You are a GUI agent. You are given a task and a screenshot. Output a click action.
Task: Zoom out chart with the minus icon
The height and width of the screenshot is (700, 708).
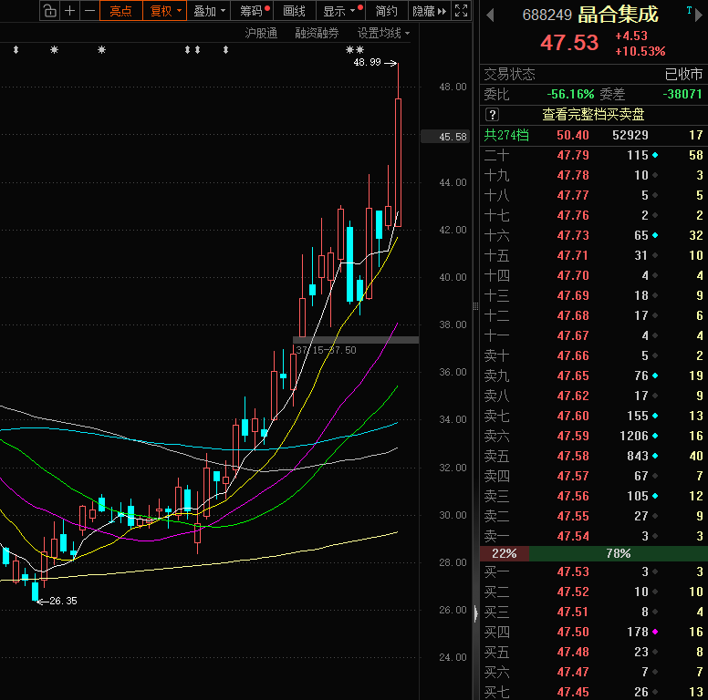click(89, 11)
